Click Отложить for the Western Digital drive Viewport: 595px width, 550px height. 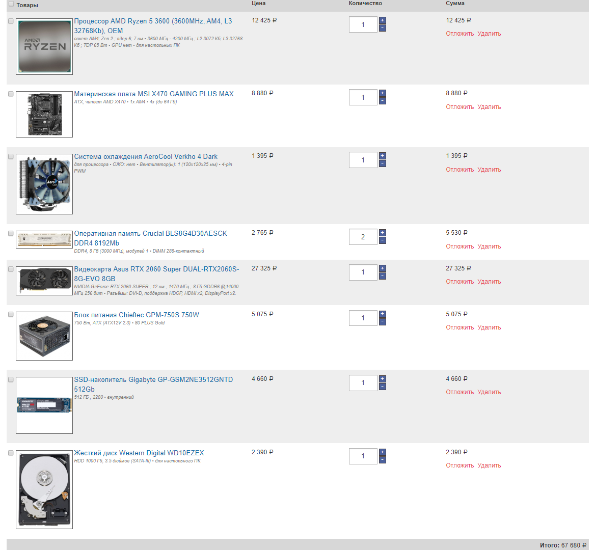pyautogui.click(x=460, y=465)
